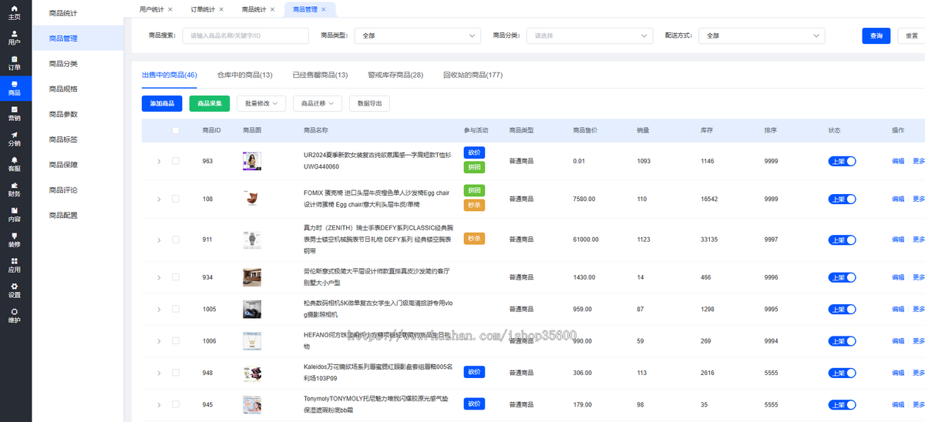The height and width of the screenshot is (422, 925).
Task: Open the 商品迁移 dropdown button
Action: coord(318,103)
